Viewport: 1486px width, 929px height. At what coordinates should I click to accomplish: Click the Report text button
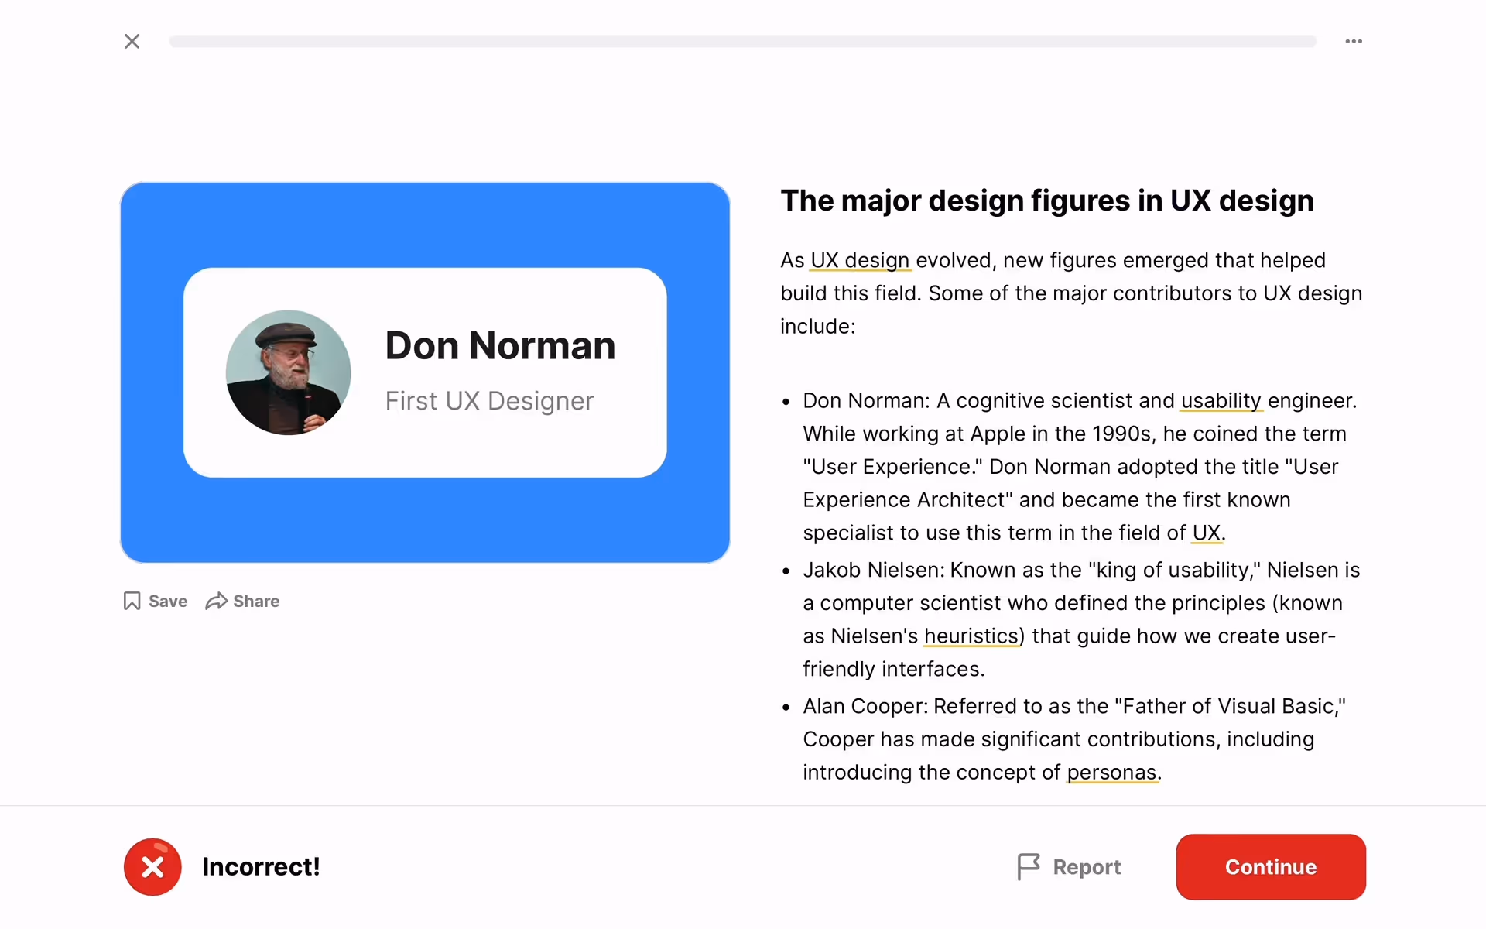[1086, 866]
